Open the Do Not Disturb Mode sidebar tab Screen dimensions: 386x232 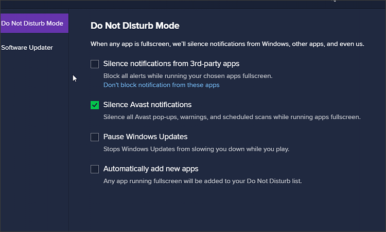[34, 23]
